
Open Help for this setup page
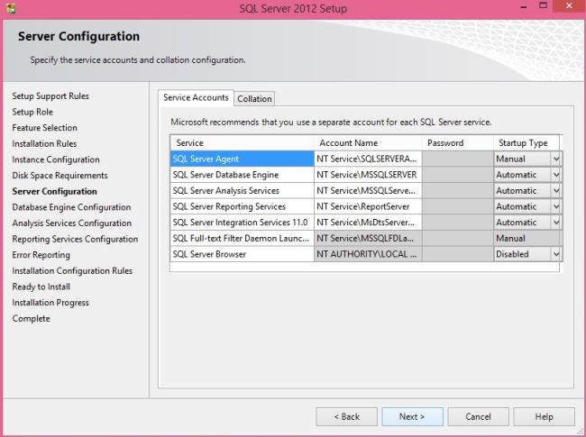(x=544, y=416)
